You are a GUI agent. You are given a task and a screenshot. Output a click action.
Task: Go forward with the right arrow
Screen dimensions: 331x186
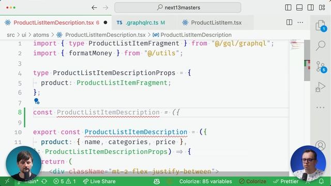[106, 8]
